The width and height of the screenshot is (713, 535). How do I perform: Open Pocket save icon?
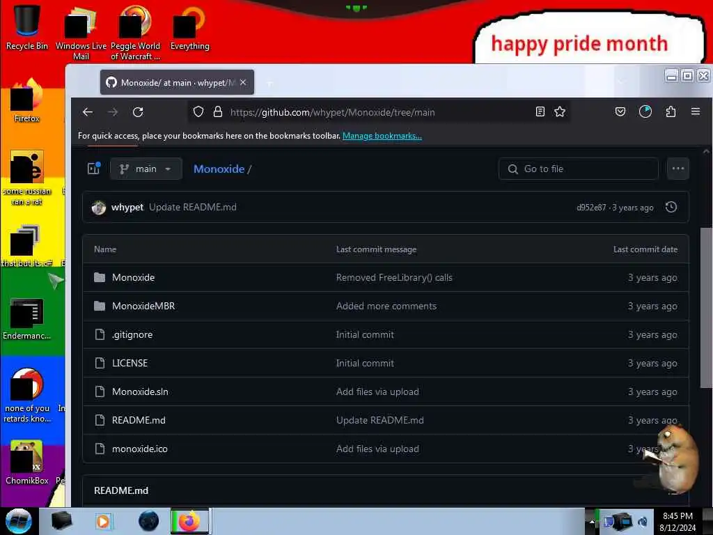click(620, 112)
